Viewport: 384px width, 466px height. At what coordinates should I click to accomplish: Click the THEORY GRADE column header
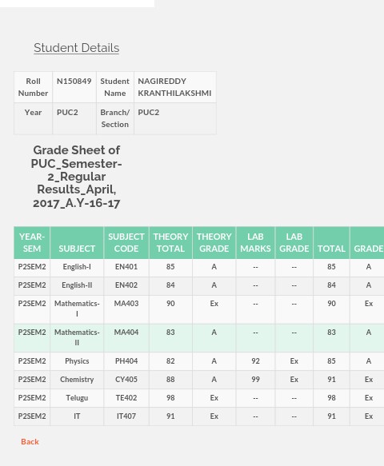214,242
